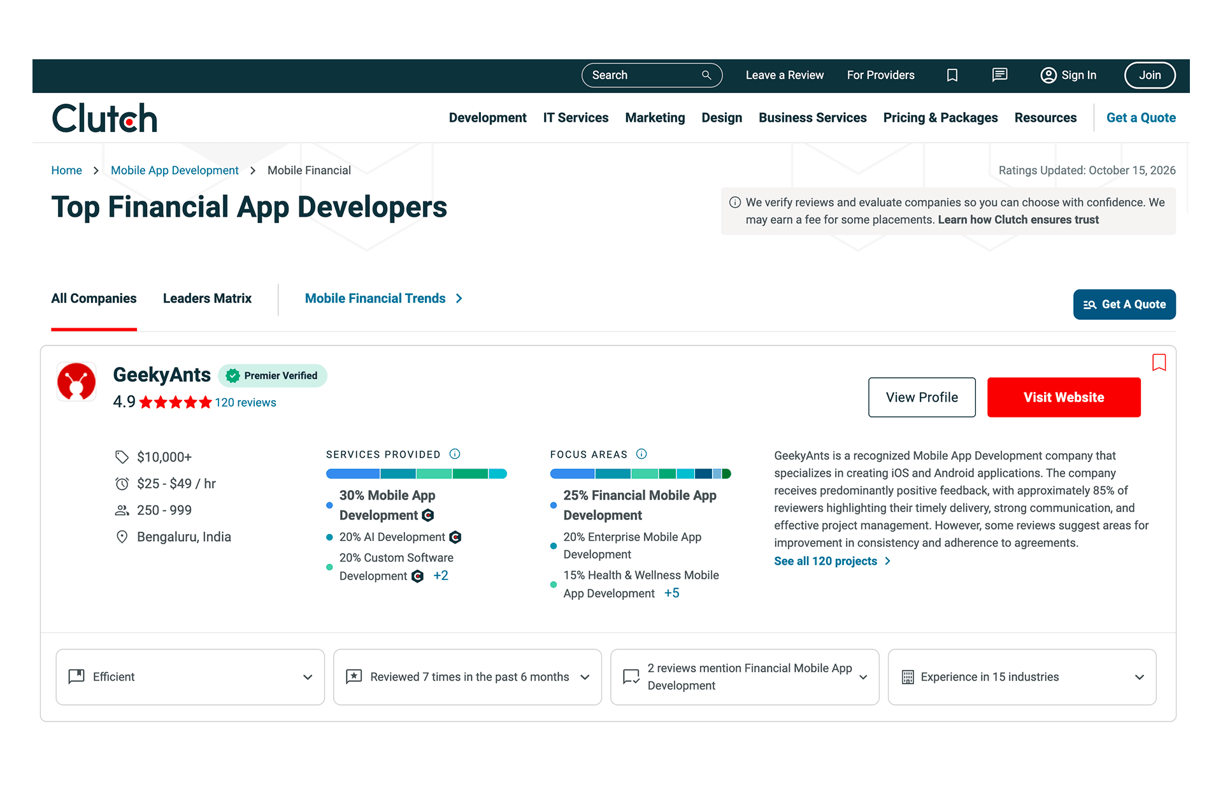Viewport: 1223px width, 789px height.
Task: Expand the Efficient dropdown
Action: pyautogui.click(x=190, y=677)
